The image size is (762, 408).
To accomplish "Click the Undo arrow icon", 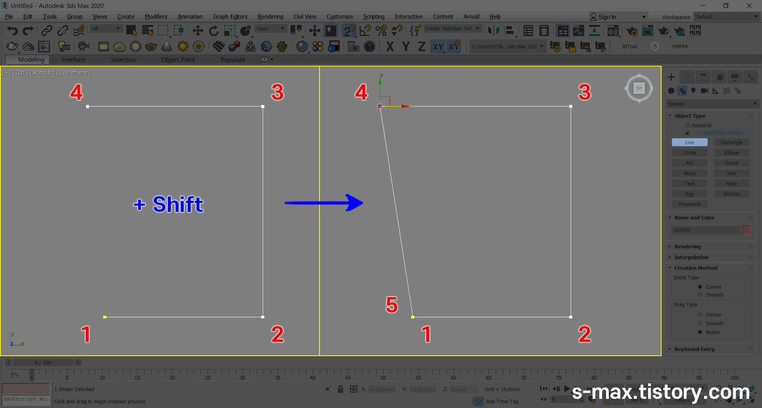I will tap(12, 31).
